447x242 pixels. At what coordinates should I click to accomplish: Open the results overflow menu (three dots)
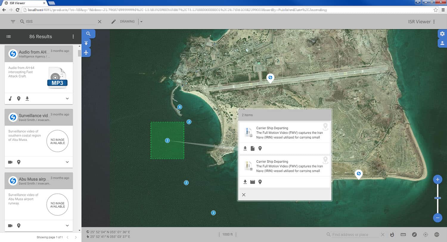pos(73,36)
